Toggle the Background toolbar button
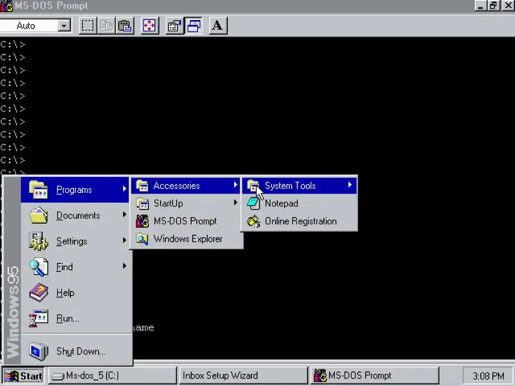515x386 pixels. click(x=194, y=26)
